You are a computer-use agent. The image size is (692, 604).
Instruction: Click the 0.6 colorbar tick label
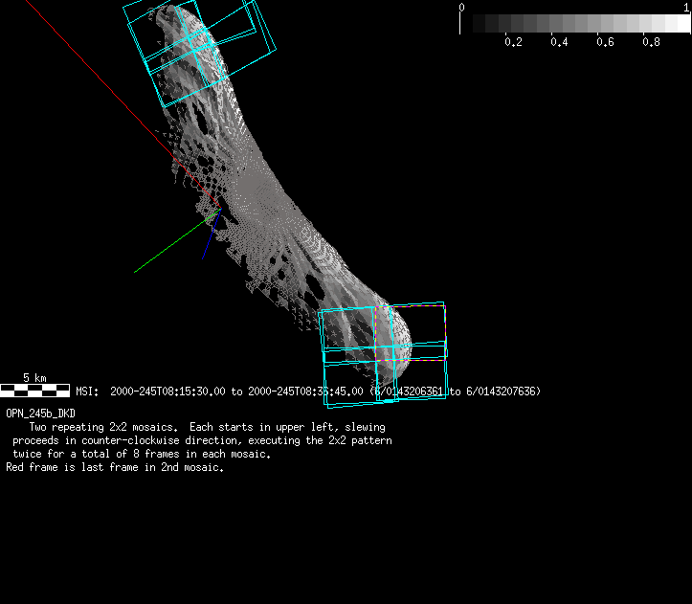pos(605,42)
